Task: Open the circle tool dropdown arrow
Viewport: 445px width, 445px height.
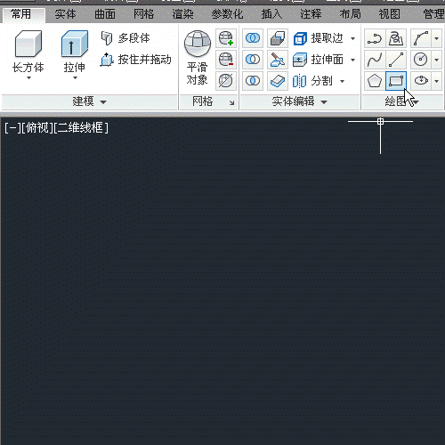Action: click(x=436, y=60)
